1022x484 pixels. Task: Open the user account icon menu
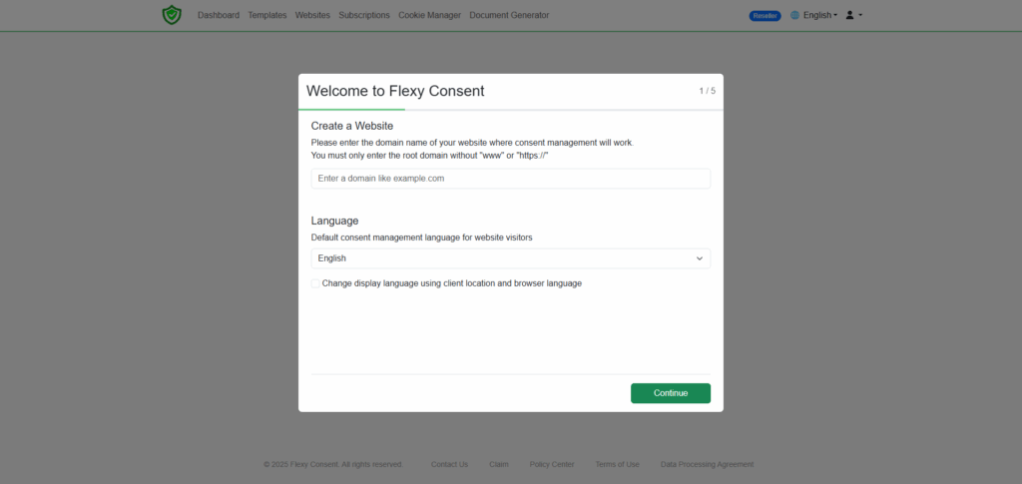853,15
